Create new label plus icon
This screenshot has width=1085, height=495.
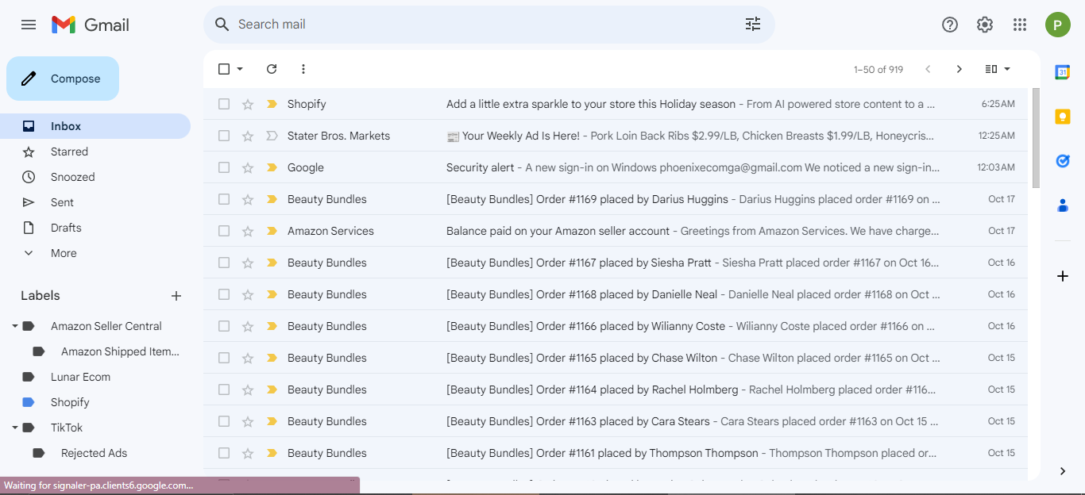[176, 296]
